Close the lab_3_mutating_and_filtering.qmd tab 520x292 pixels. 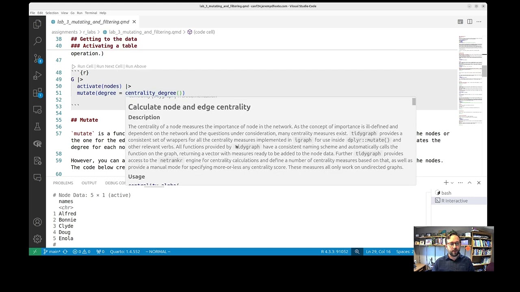pos(134,22)
